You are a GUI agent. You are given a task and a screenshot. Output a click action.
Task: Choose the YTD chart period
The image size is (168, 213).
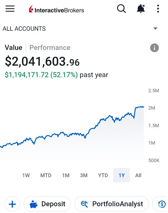103,175
